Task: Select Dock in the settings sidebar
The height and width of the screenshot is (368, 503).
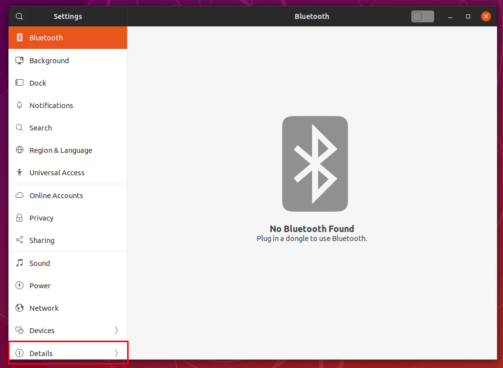Action: coord(68,83)
